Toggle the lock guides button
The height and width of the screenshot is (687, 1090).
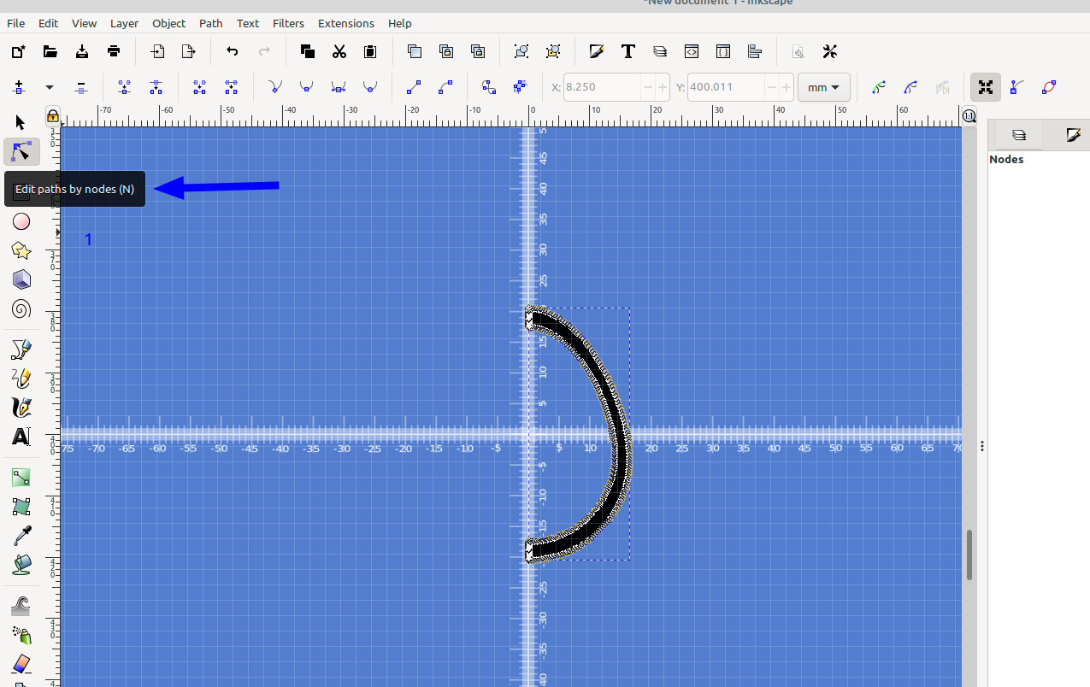click(x=53, y=116)
